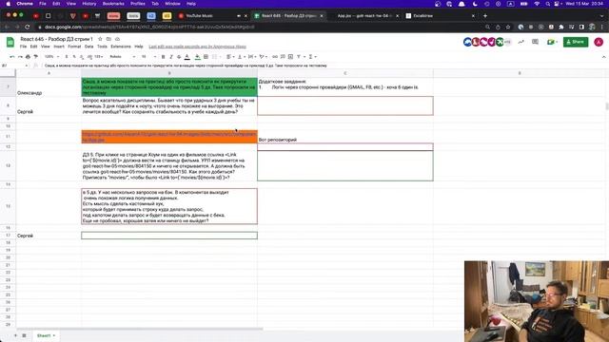Open the text color picker

[187, 57]
